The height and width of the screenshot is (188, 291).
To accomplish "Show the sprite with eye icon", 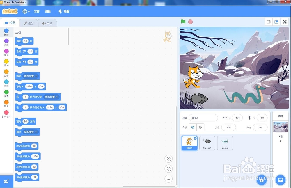I will 193,127.
